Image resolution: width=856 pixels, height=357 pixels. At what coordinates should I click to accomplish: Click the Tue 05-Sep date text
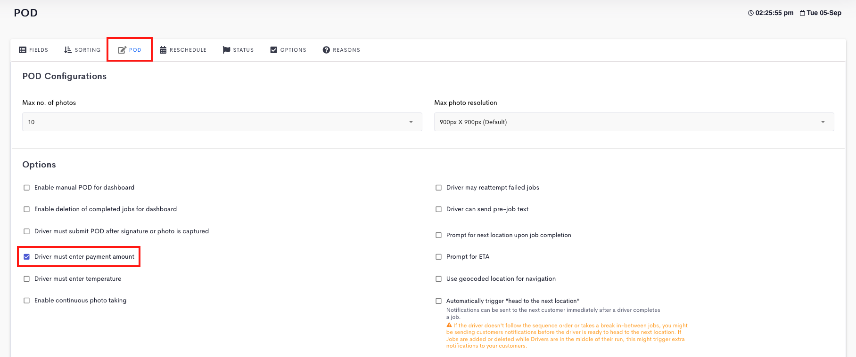coord(824,13)
